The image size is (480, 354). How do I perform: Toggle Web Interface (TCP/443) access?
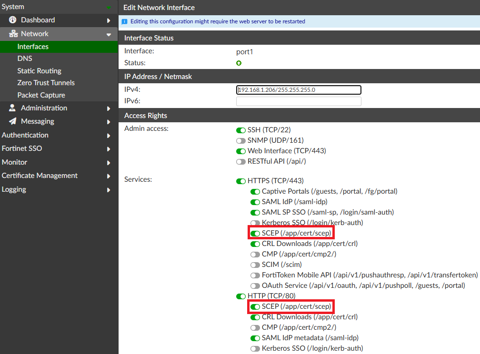click(241, 151)
